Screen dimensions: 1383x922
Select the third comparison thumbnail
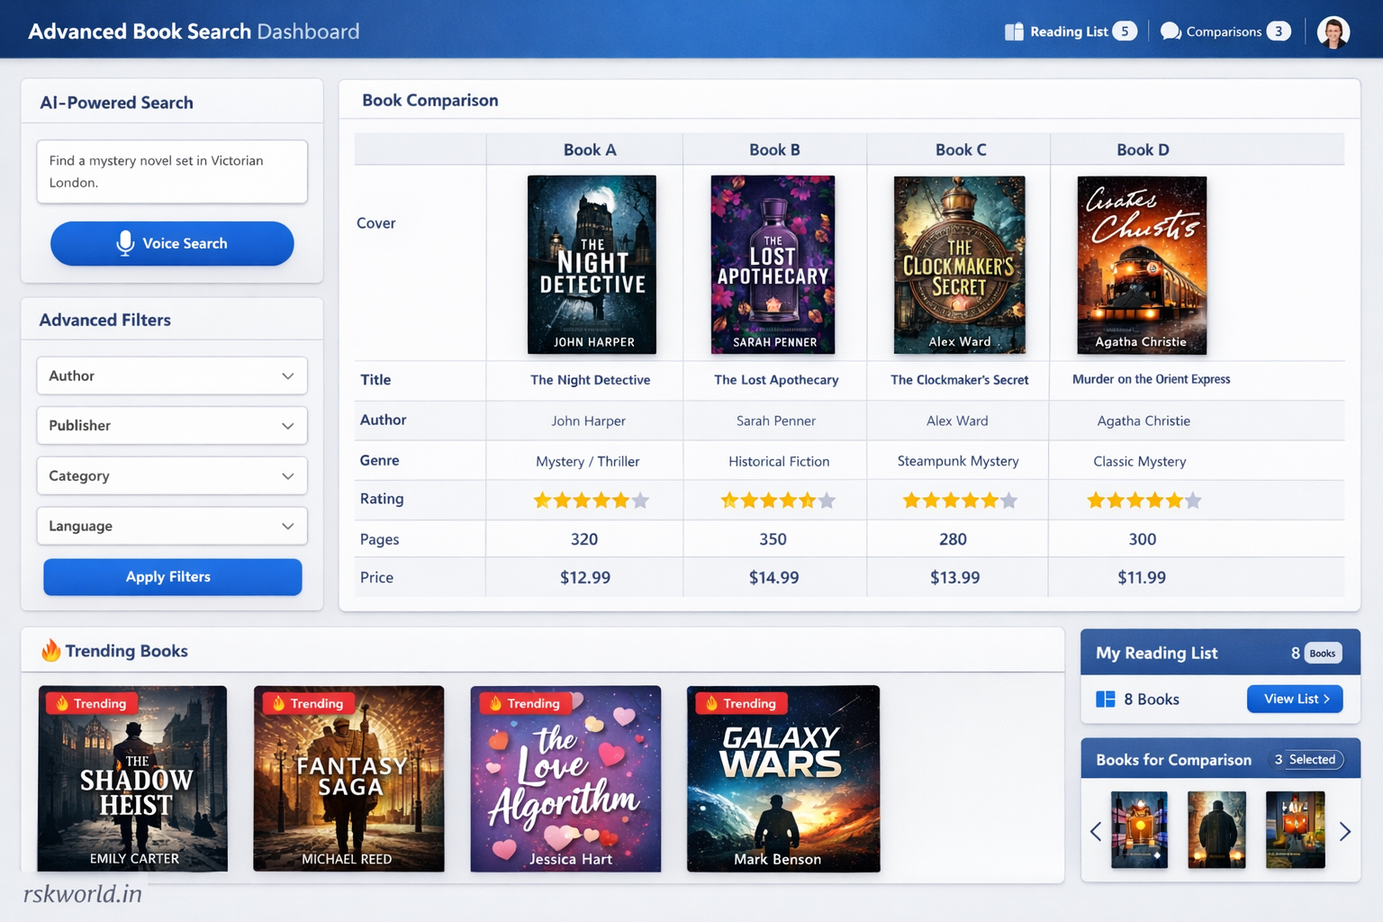pyautogui.click(x=1295, y=830)
